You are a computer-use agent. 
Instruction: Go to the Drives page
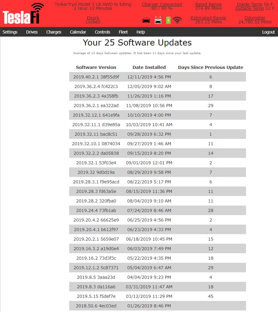pos(32,32)
